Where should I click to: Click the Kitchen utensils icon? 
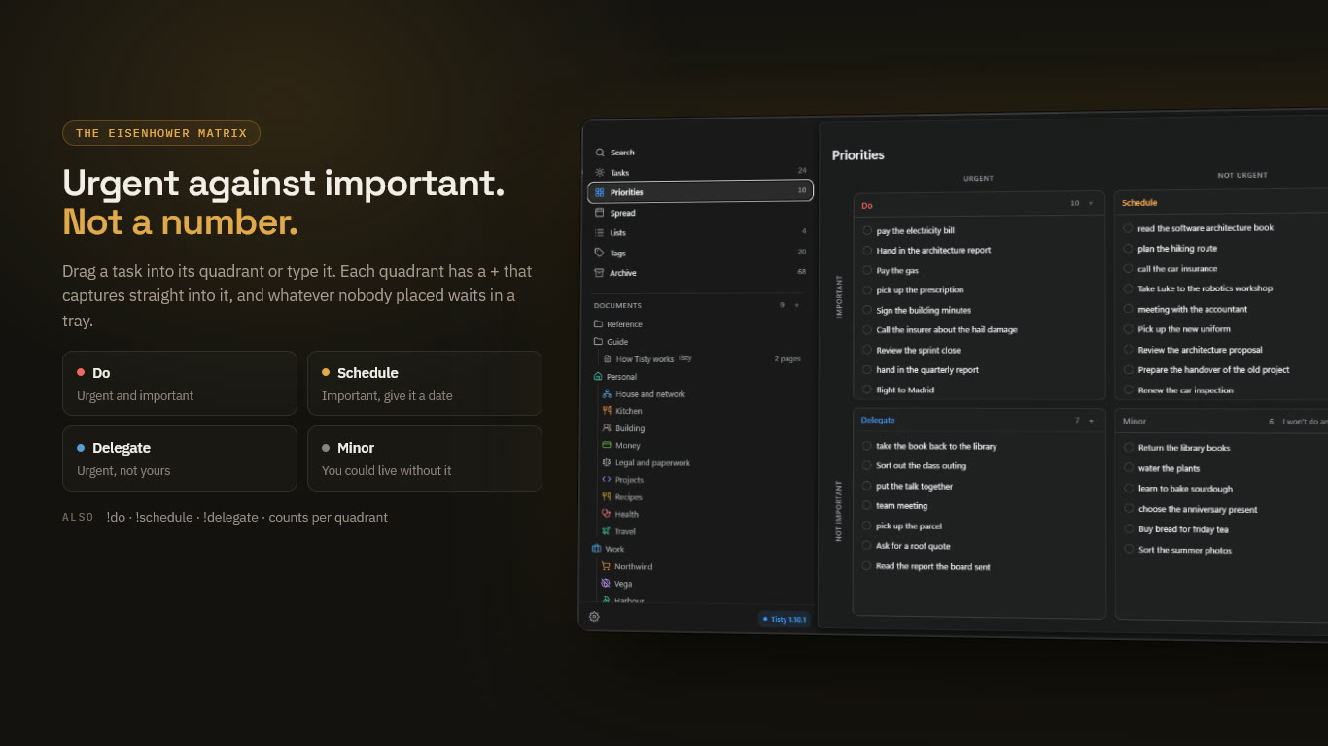[x=607, y=411]
